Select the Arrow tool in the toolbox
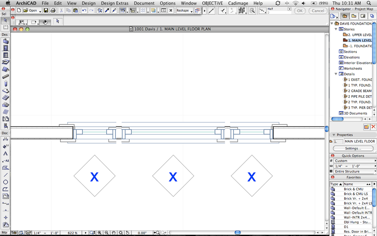Screen dimensions: 377x236 (x=5, y=20)
